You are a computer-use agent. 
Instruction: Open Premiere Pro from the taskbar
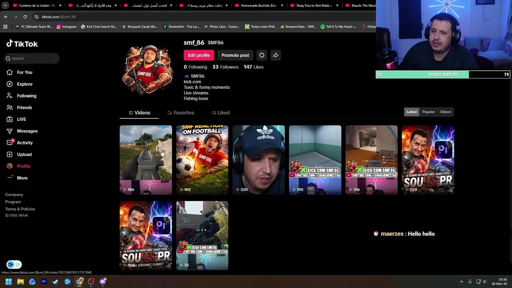[44, 282]
